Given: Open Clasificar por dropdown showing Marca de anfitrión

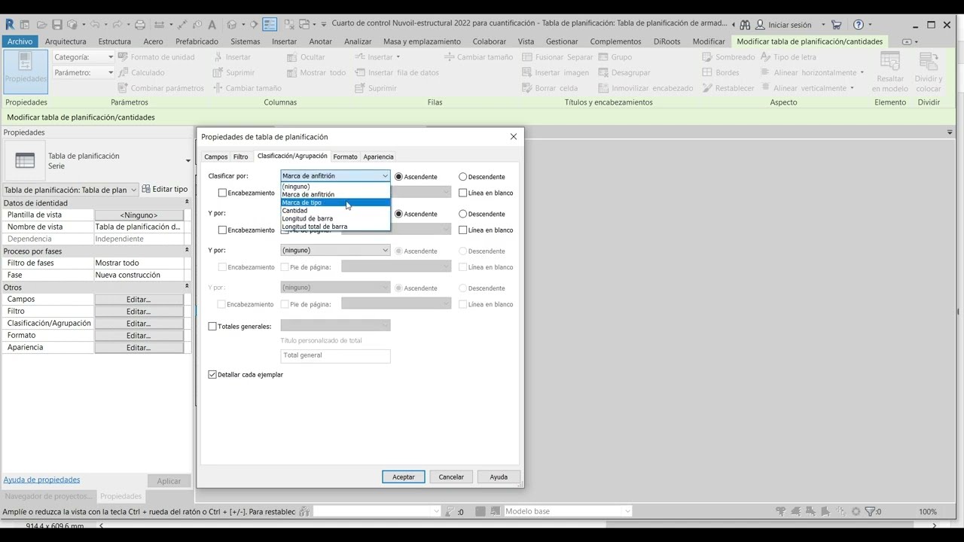Looking at the screenshot, I should coord(335,176).
